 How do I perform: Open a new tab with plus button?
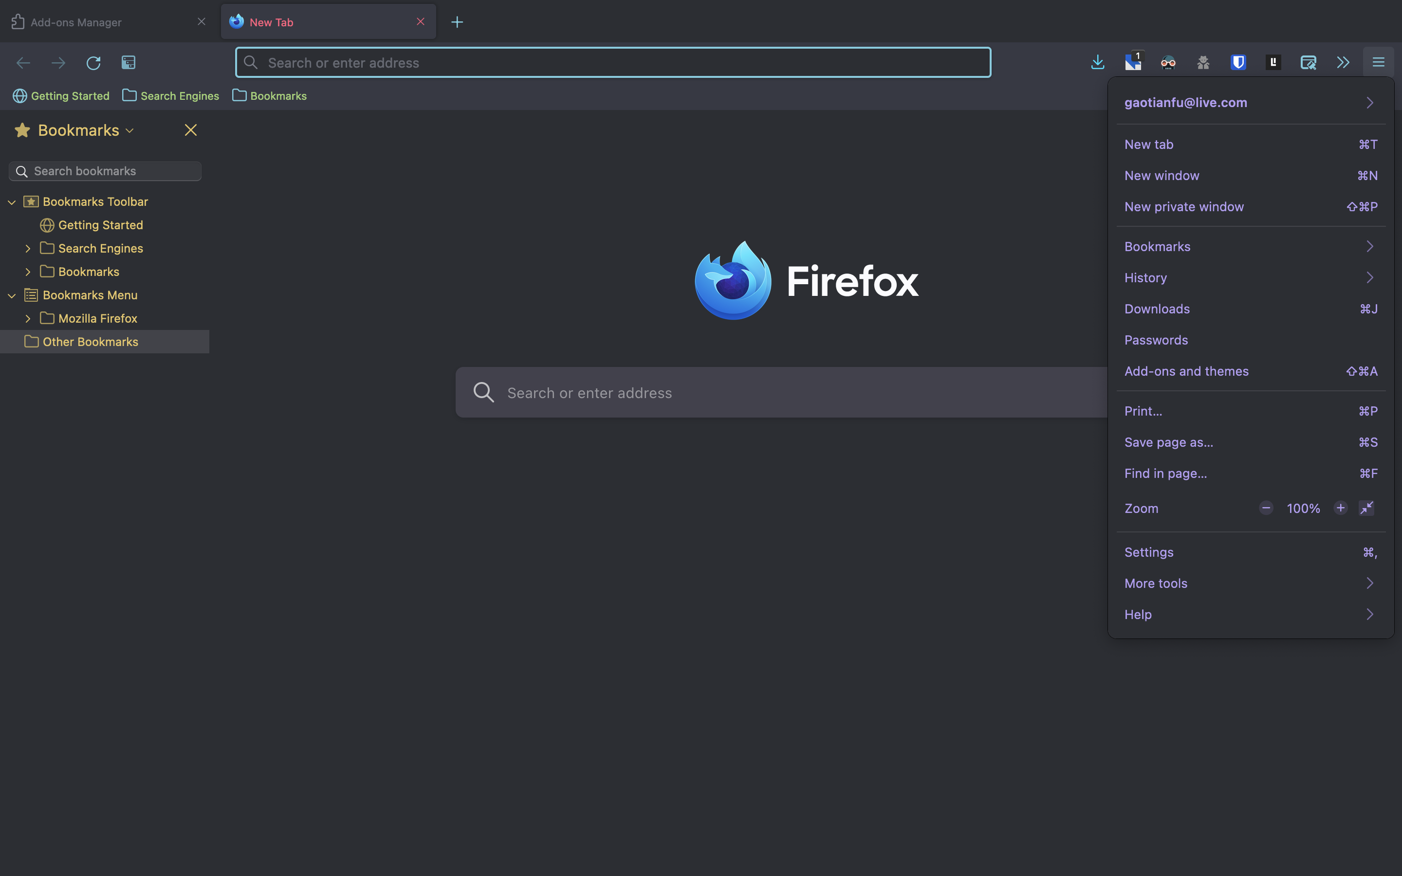coord(457,22)
